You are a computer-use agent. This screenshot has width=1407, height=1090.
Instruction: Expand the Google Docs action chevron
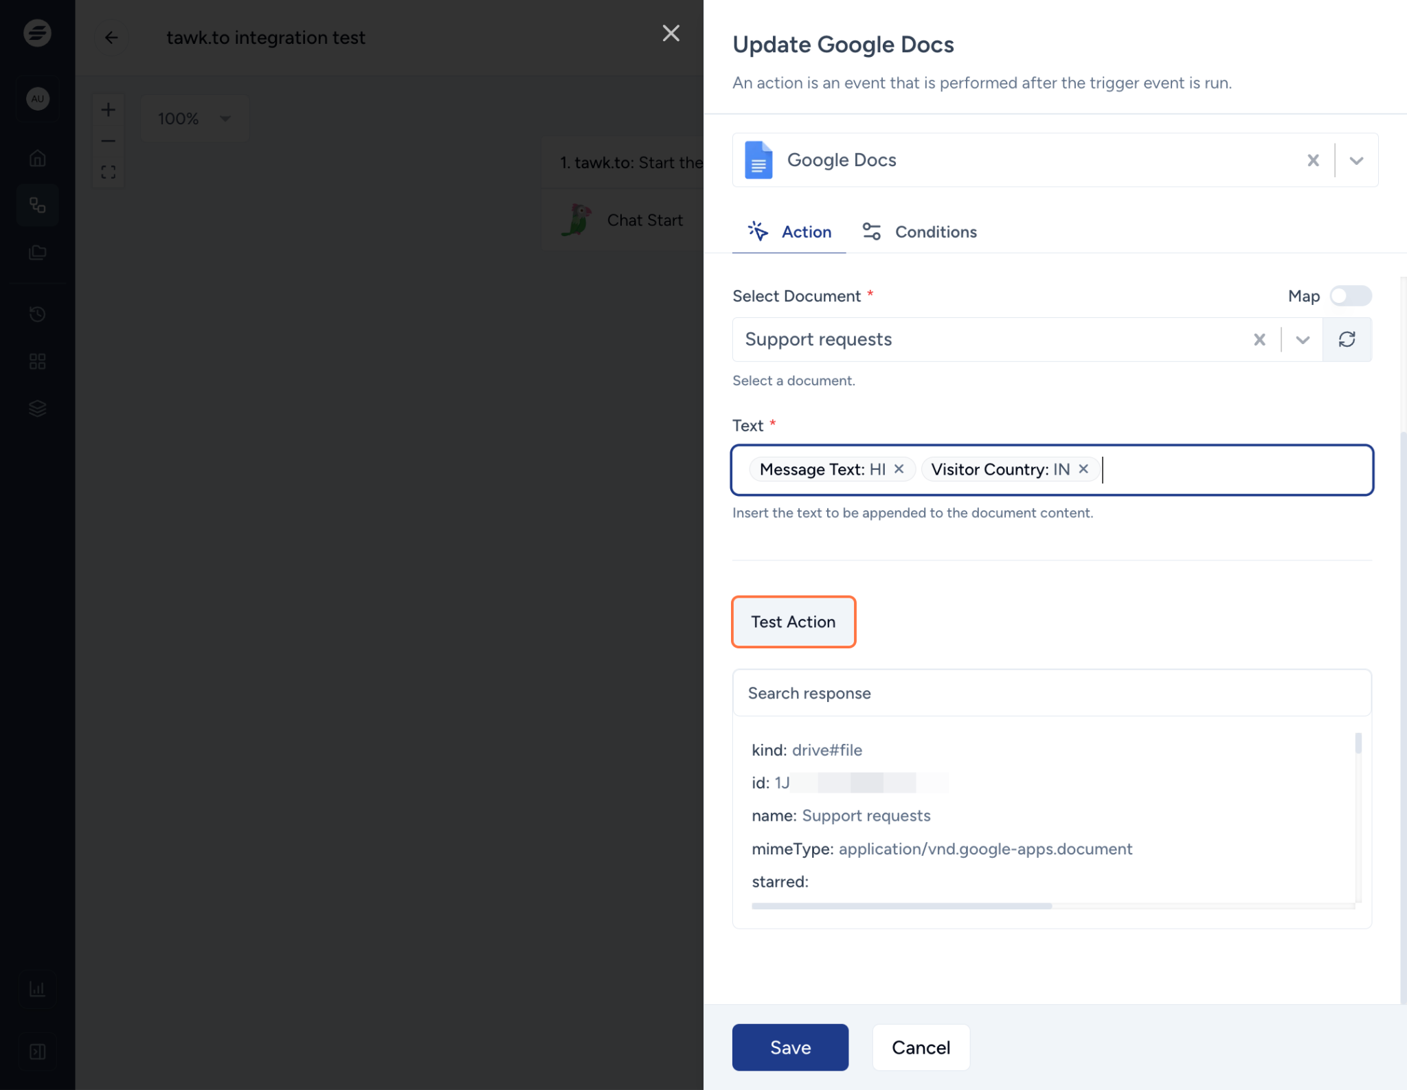[x=1357, y=160]
